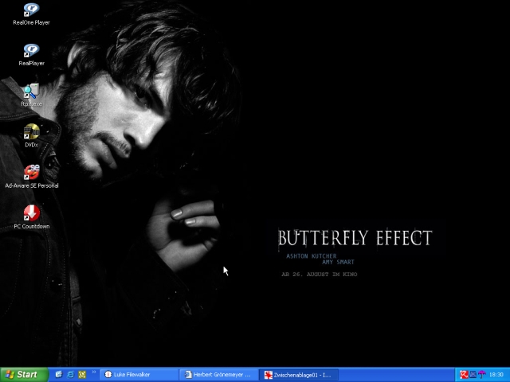Switch to Zwischenablage01 taskbar window
This screenshot has width=510, height=382.
click(x=297, y=374)
